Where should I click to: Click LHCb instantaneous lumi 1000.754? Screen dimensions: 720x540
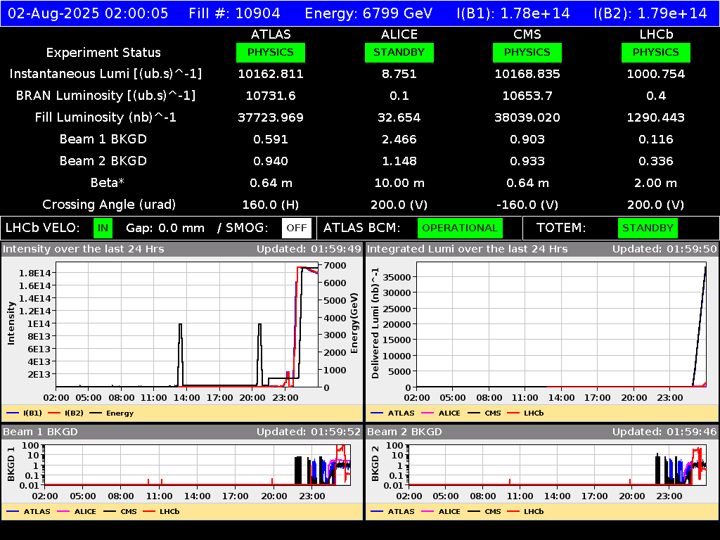coord(656,74)
